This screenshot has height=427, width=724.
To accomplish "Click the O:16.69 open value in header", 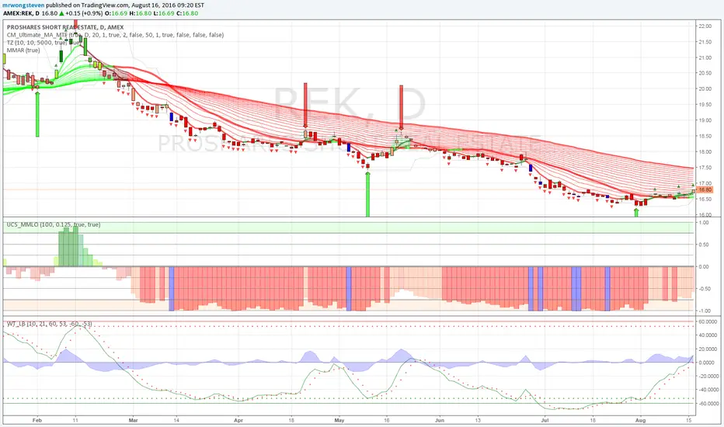I will (116, 13).
